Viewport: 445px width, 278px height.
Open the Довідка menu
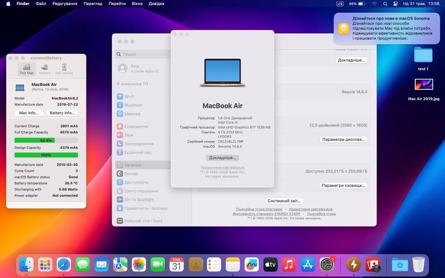pyautogui.click(x=156, y=4)
